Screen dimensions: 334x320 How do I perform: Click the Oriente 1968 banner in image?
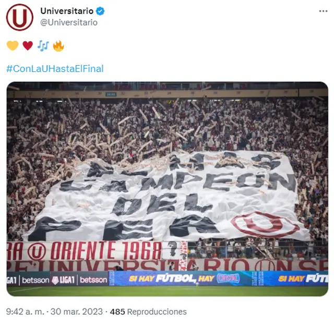(x=85, y=251)
